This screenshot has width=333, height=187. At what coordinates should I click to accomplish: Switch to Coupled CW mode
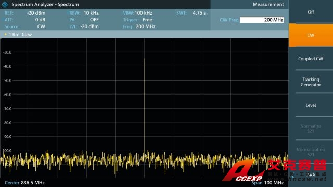[x=311, y=59]
